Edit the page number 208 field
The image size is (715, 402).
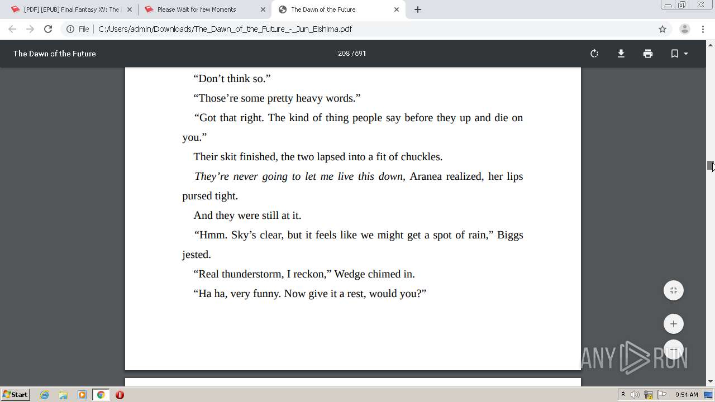click(344, 54)
